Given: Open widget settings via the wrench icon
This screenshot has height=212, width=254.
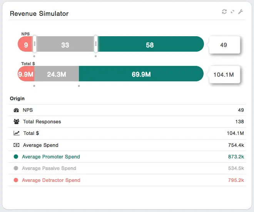Looking at the screenshot, I should coord(241,12).
